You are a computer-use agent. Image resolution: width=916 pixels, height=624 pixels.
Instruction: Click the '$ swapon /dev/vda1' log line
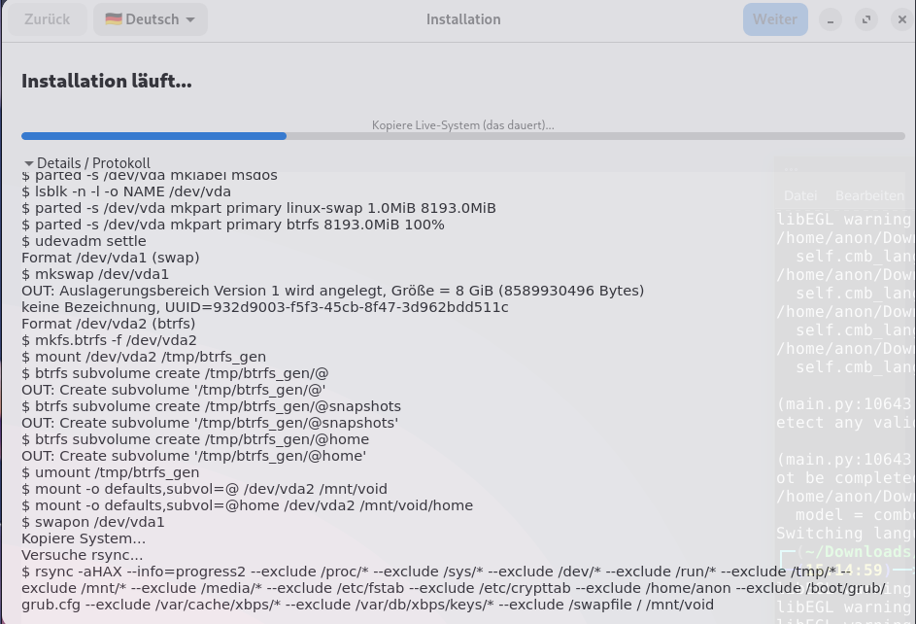(93, 522)
